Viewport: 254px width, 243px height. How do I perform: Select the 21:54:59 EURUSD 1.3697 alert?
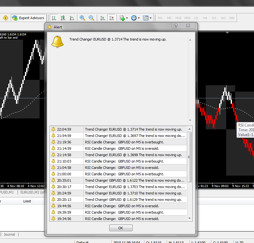click(x=118, y=136)
